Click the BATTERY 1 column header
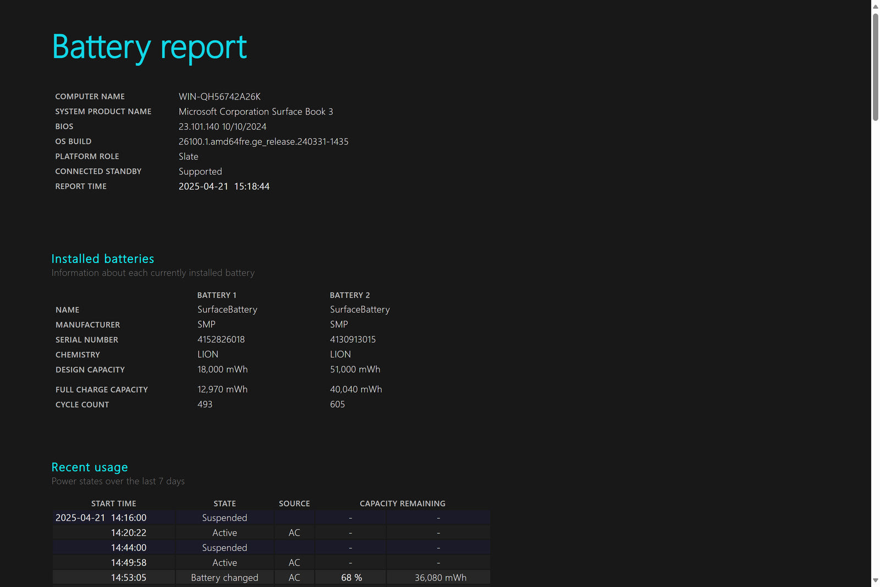This screenshot has height=587, width=880. coord(217,295)
